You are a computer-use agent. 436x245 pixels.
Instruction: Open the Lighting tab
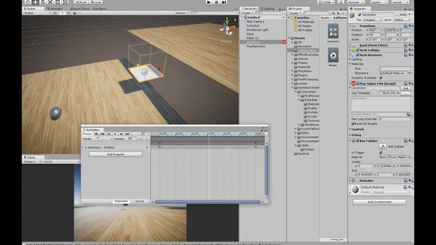click(268, 9)
